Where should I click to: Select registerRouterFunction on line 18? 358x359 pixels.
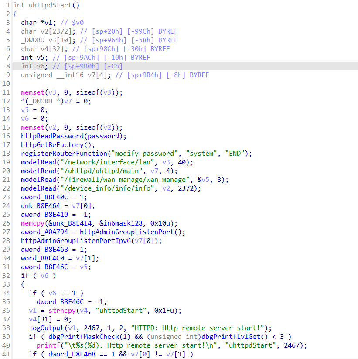pos(64,154)
